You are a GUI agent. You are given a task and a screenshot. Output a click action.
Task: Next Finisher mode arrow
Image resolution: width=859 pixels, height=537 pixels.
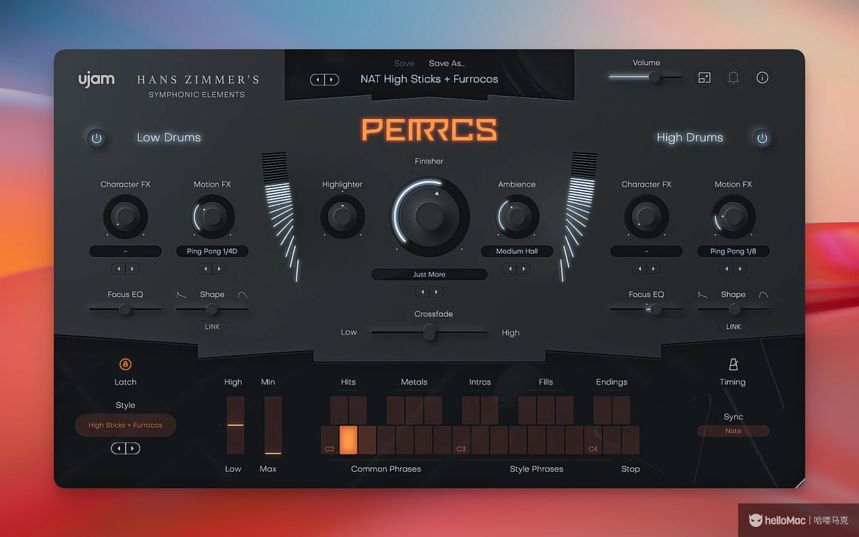tap(436, 292)
